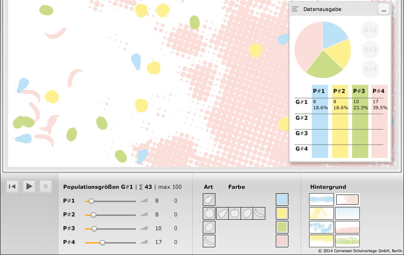
Task: Select the oval shape icon for P#3
Action: (x=209, y=227)
